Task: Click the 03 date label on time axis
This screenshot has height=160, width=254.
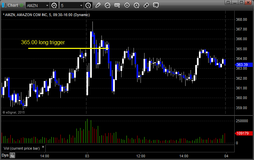Action: [87, 156]
